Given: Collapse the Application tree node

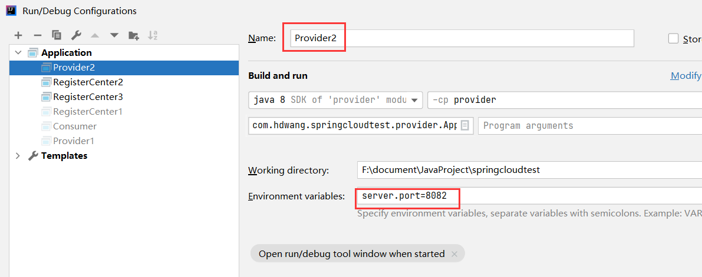Looking at the screenshot, I should [x=18, y=52].
